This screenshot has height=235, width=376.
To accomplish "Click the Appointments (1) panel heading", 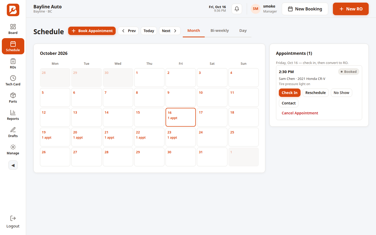I will point(294,53).
